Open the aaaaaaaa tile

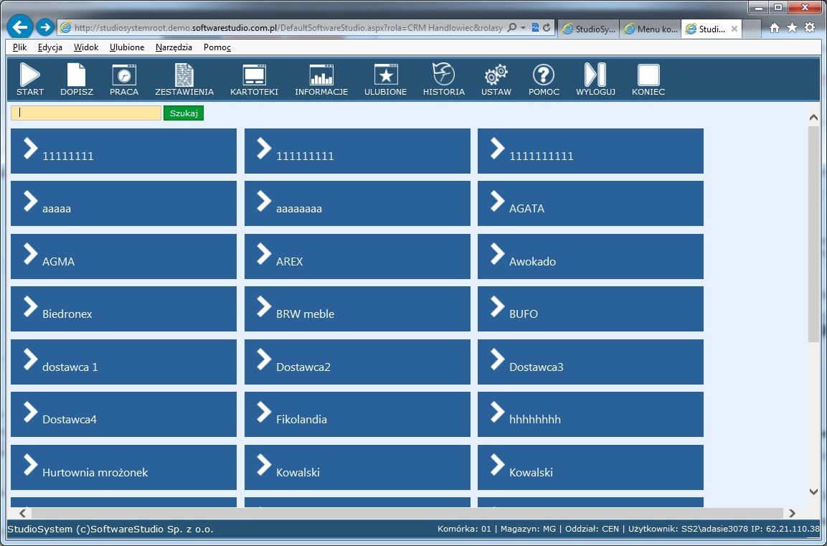(358, 204)
